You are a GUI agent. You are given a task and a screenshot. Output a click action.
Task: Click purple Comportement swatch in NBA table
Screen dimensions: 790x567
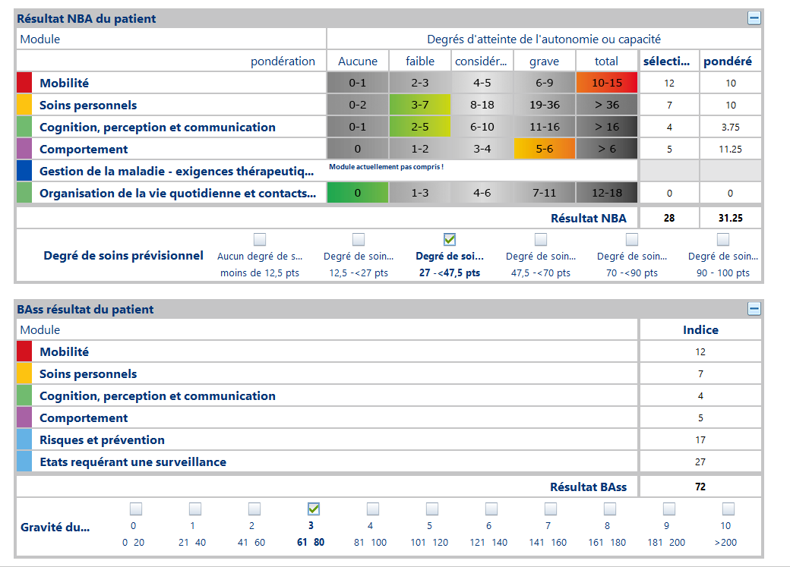[24, 149]
